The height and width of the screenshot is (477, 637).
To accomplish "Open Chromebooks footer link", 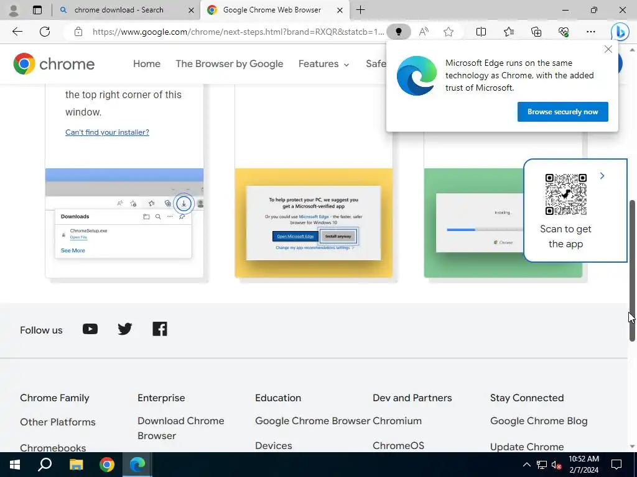I will coord(53,448).
